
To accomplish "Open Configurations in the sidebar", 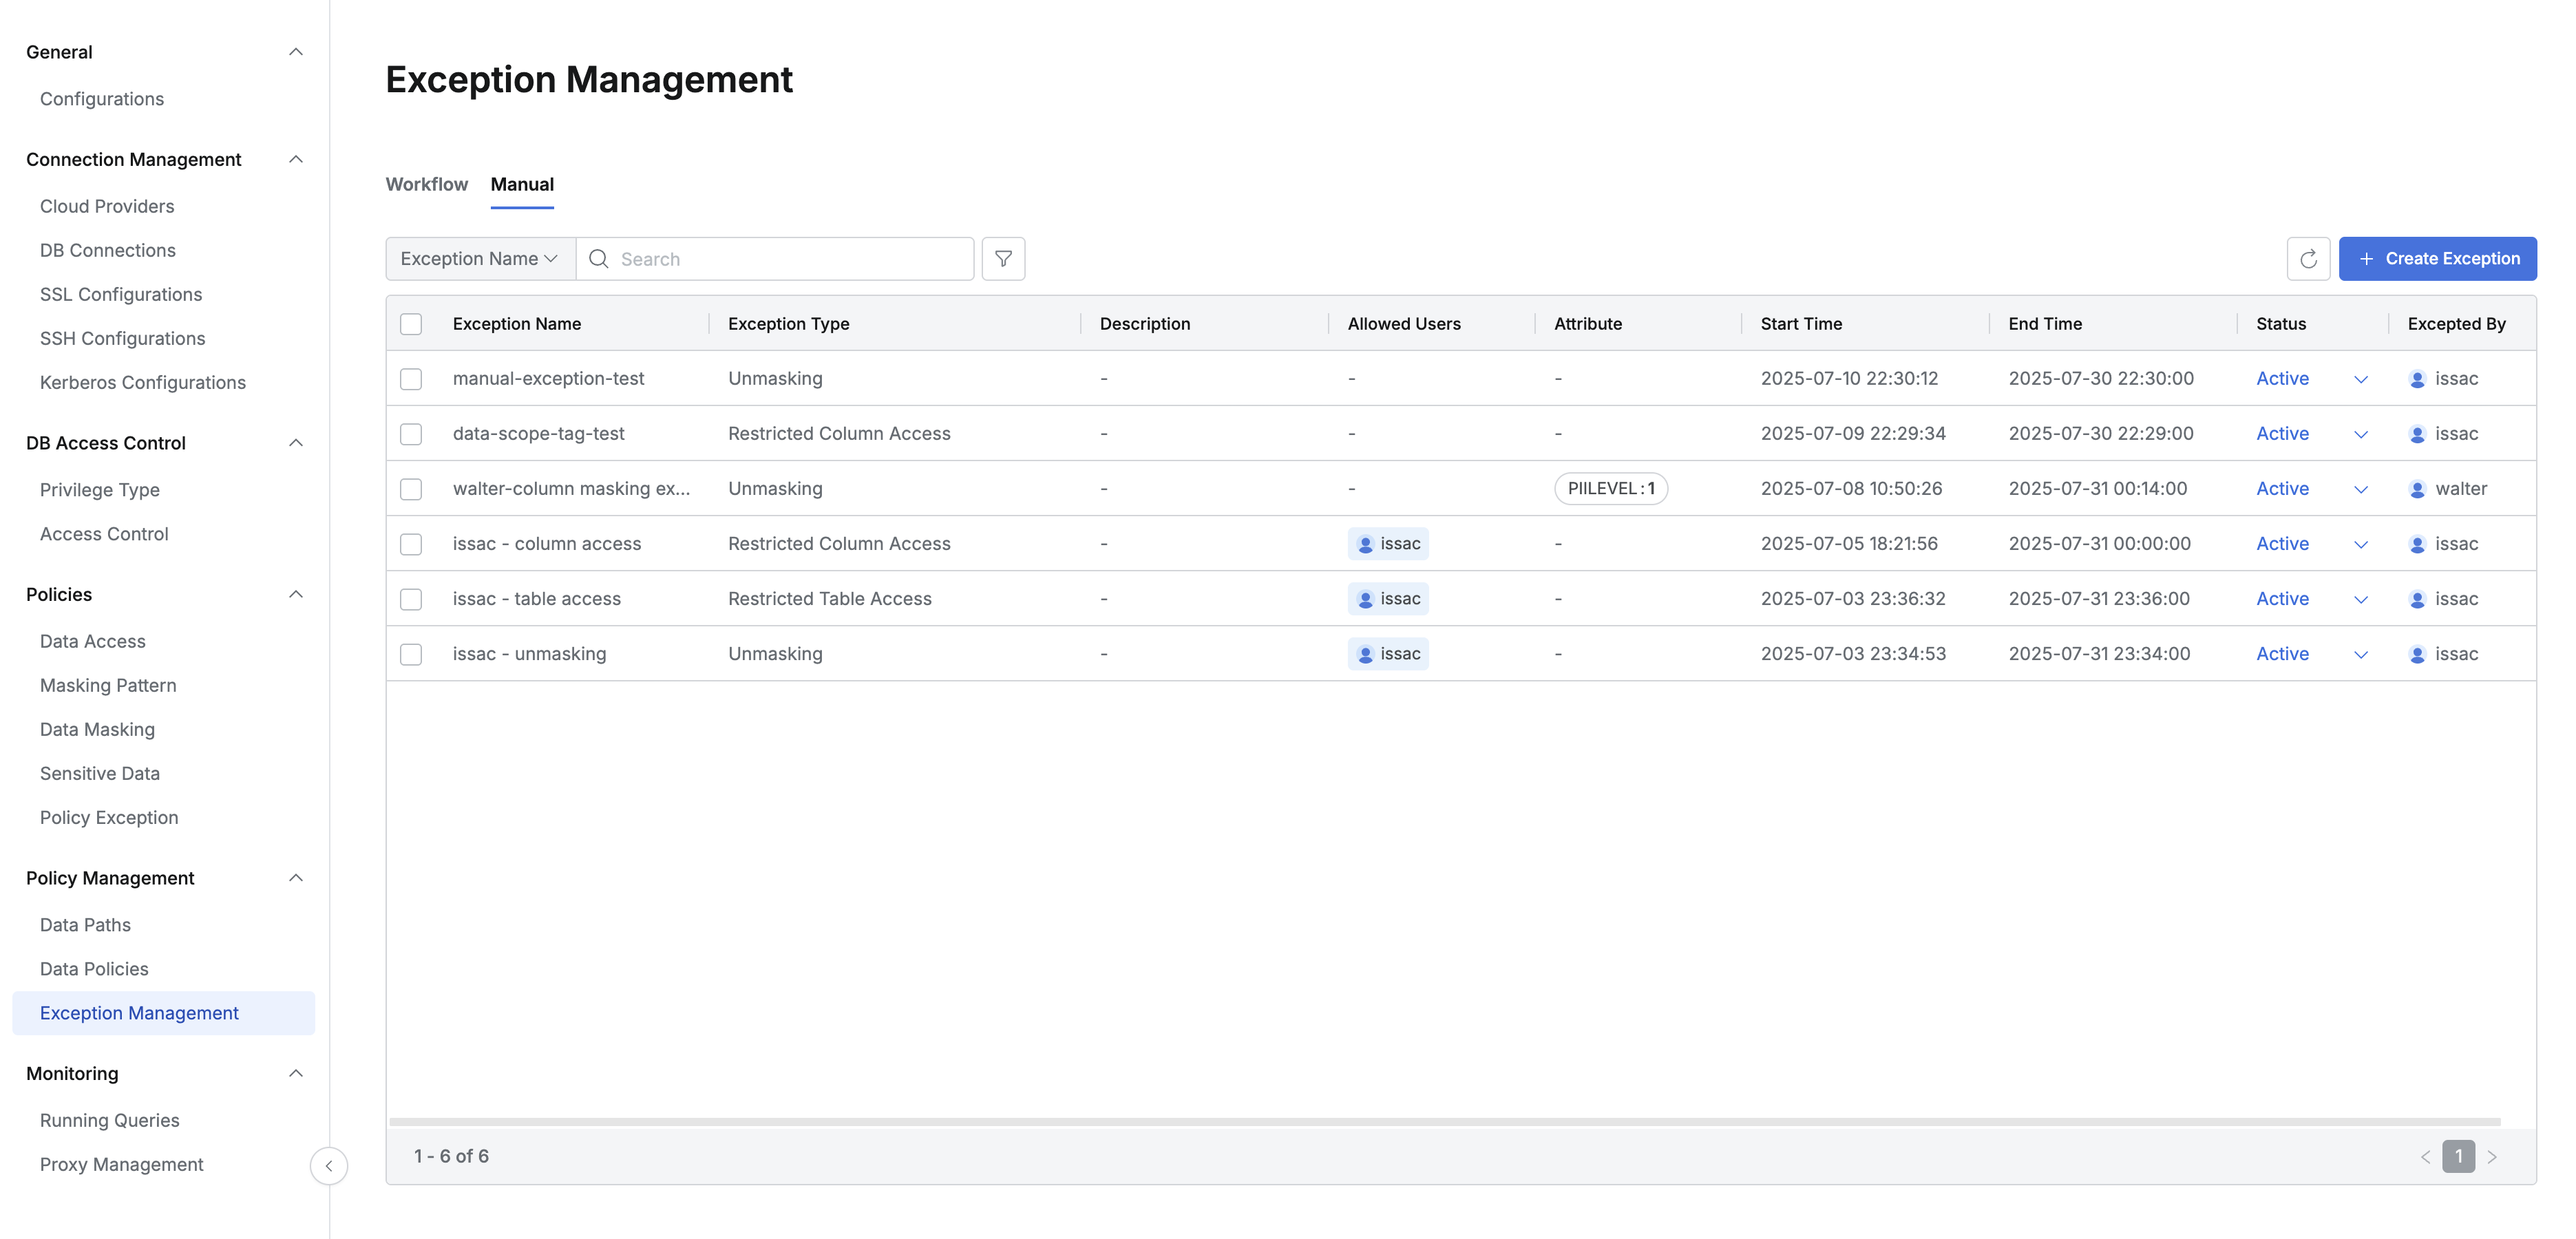I will click(x=102, y=99).
